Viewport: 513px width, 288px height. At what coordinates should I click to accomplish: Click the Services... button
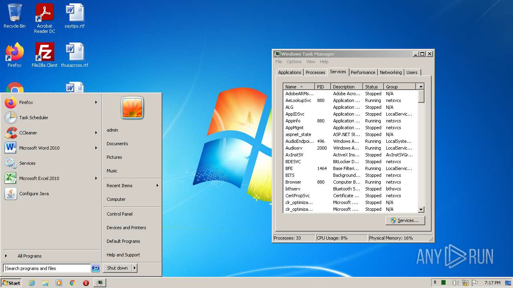pyautogui.click(x=405, y=220)
